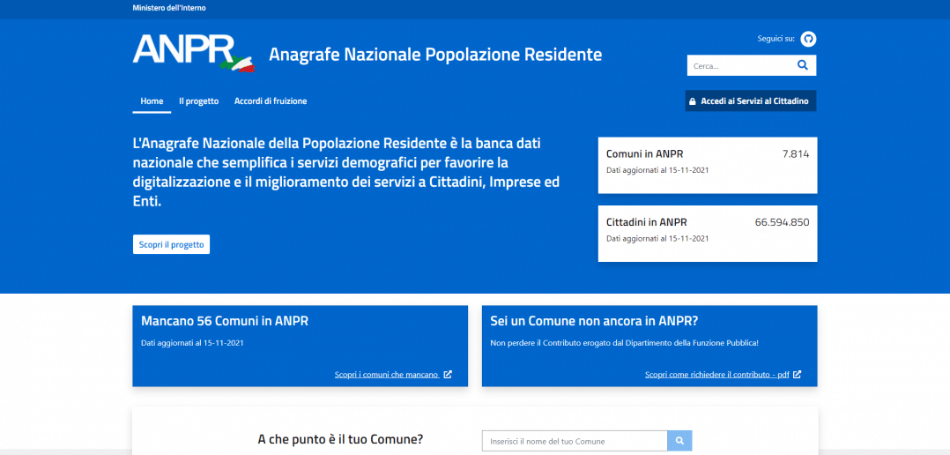Click the Seguici su label

(776, 39)
